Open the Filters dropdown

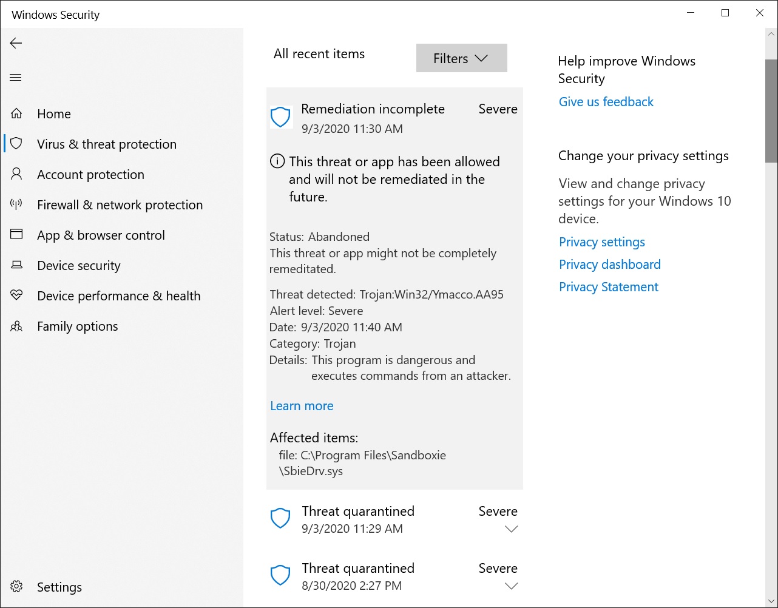(x=461, y=58)
